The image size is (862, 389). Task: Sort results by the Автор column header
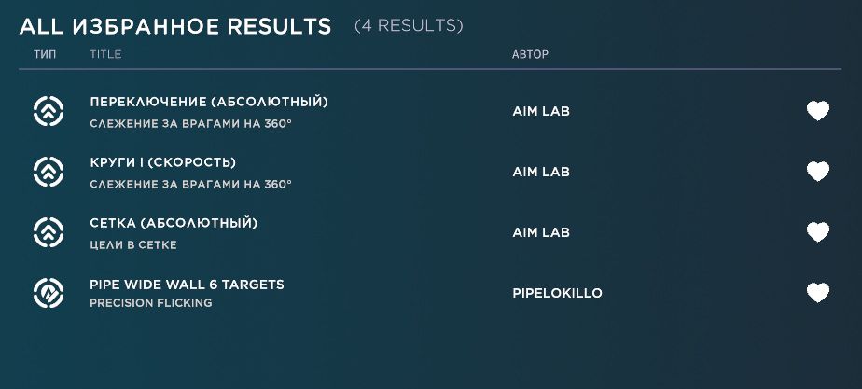pyautogui.click(x=531, y=54)
